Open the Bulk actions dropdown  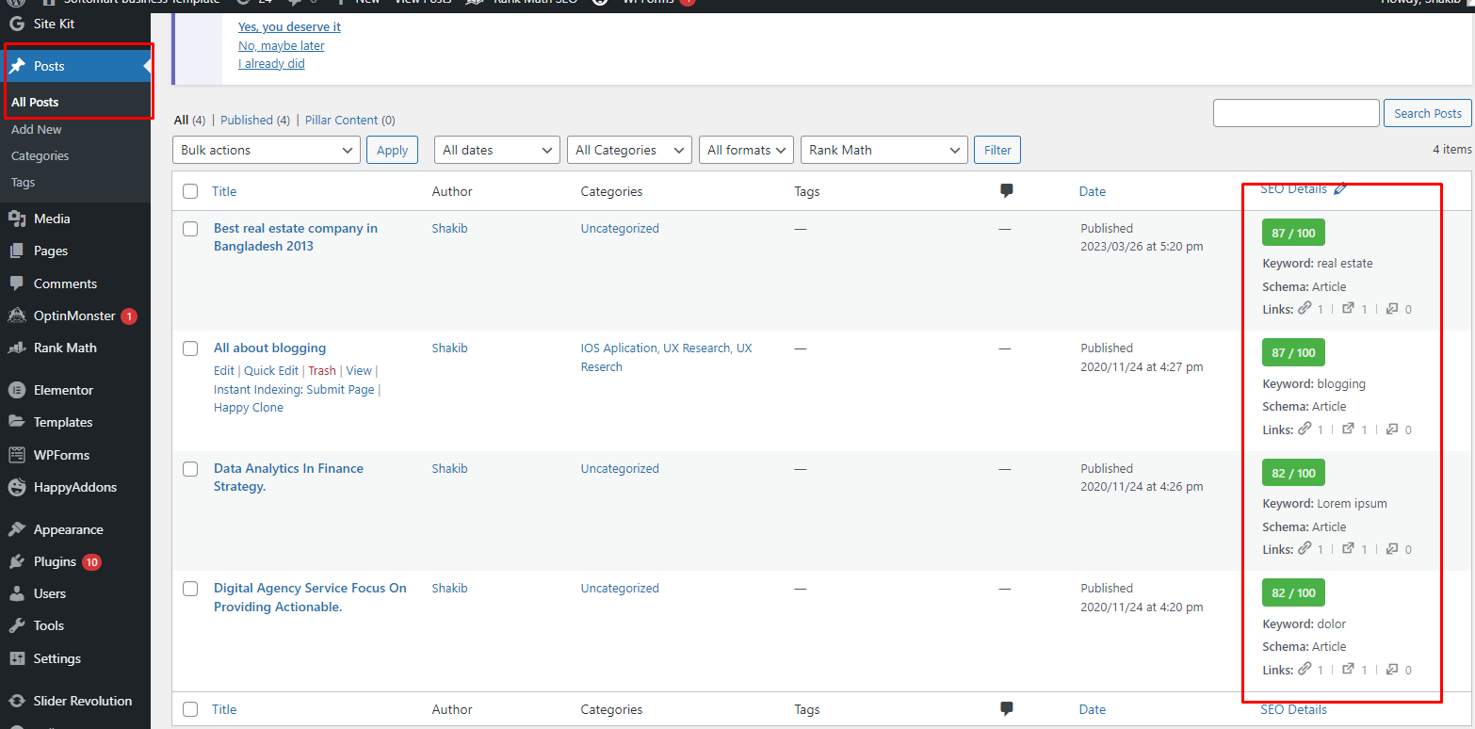267,150
